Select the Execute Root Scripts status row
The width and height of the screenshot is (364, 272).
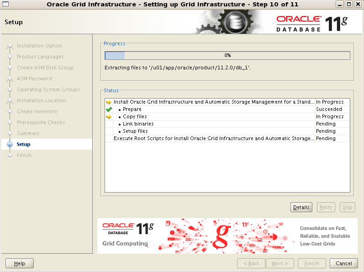click(x=213, y=139)
